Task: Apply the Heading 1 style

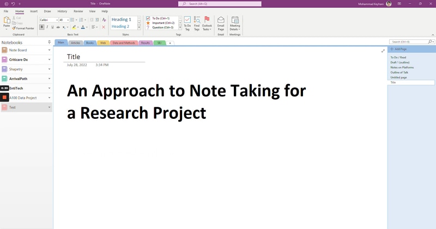Action: point(121,20)
